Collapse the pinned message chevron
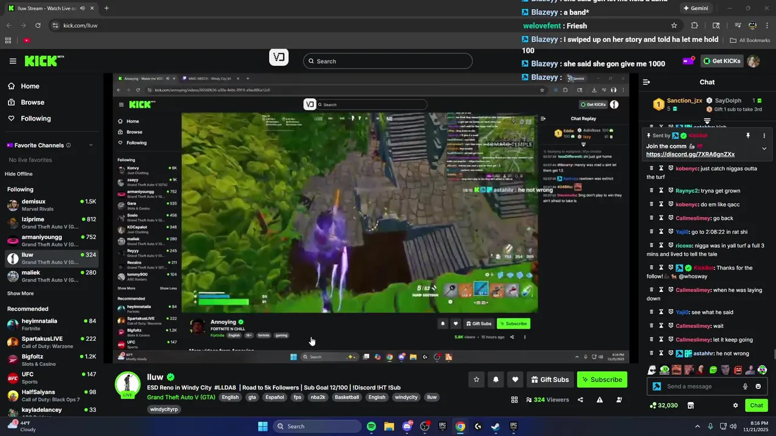 764,149
